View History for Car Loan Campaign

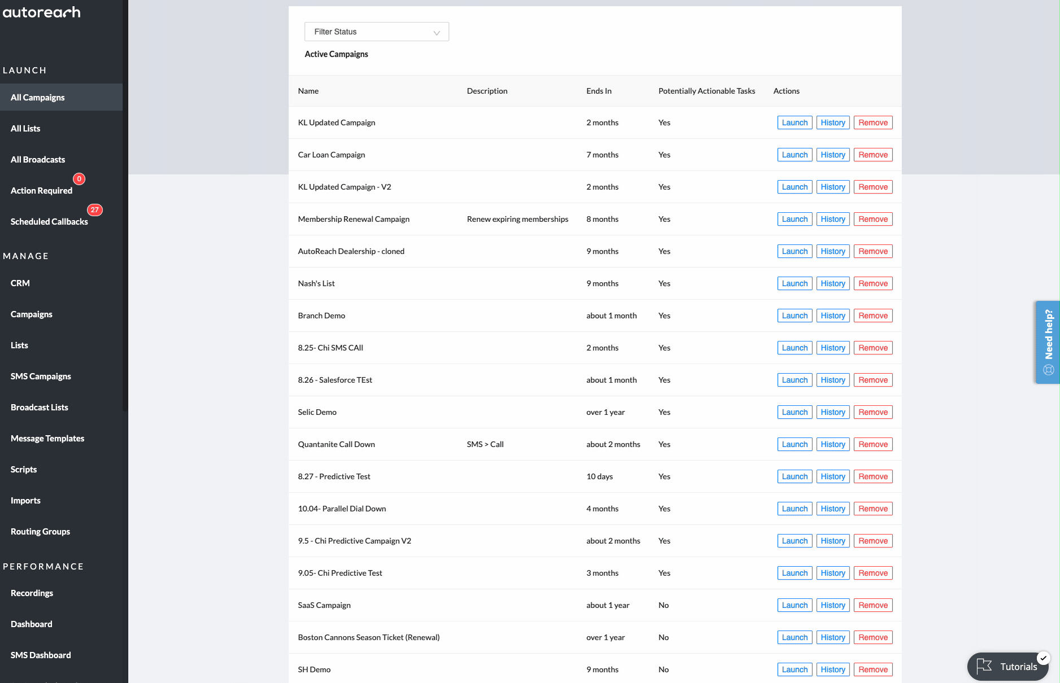click(832, 155)
